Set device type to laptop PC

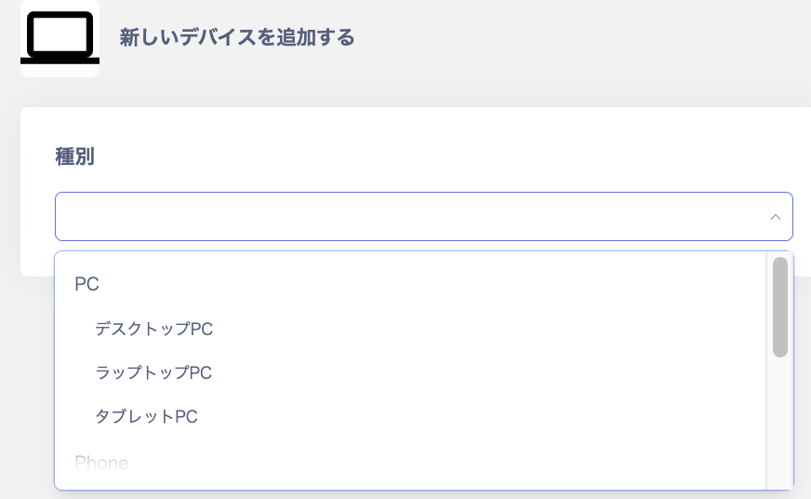(153, 372)
